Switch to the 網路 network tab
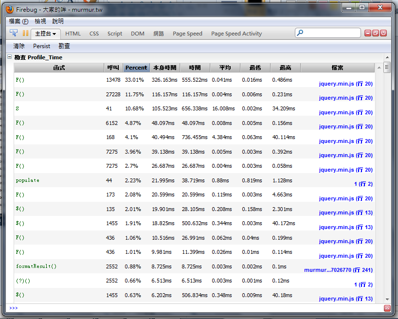398x319 pixels. coord(159,34)
